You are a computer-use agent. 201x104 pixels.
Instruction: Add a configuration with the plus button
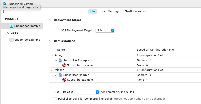click(53, 85)
